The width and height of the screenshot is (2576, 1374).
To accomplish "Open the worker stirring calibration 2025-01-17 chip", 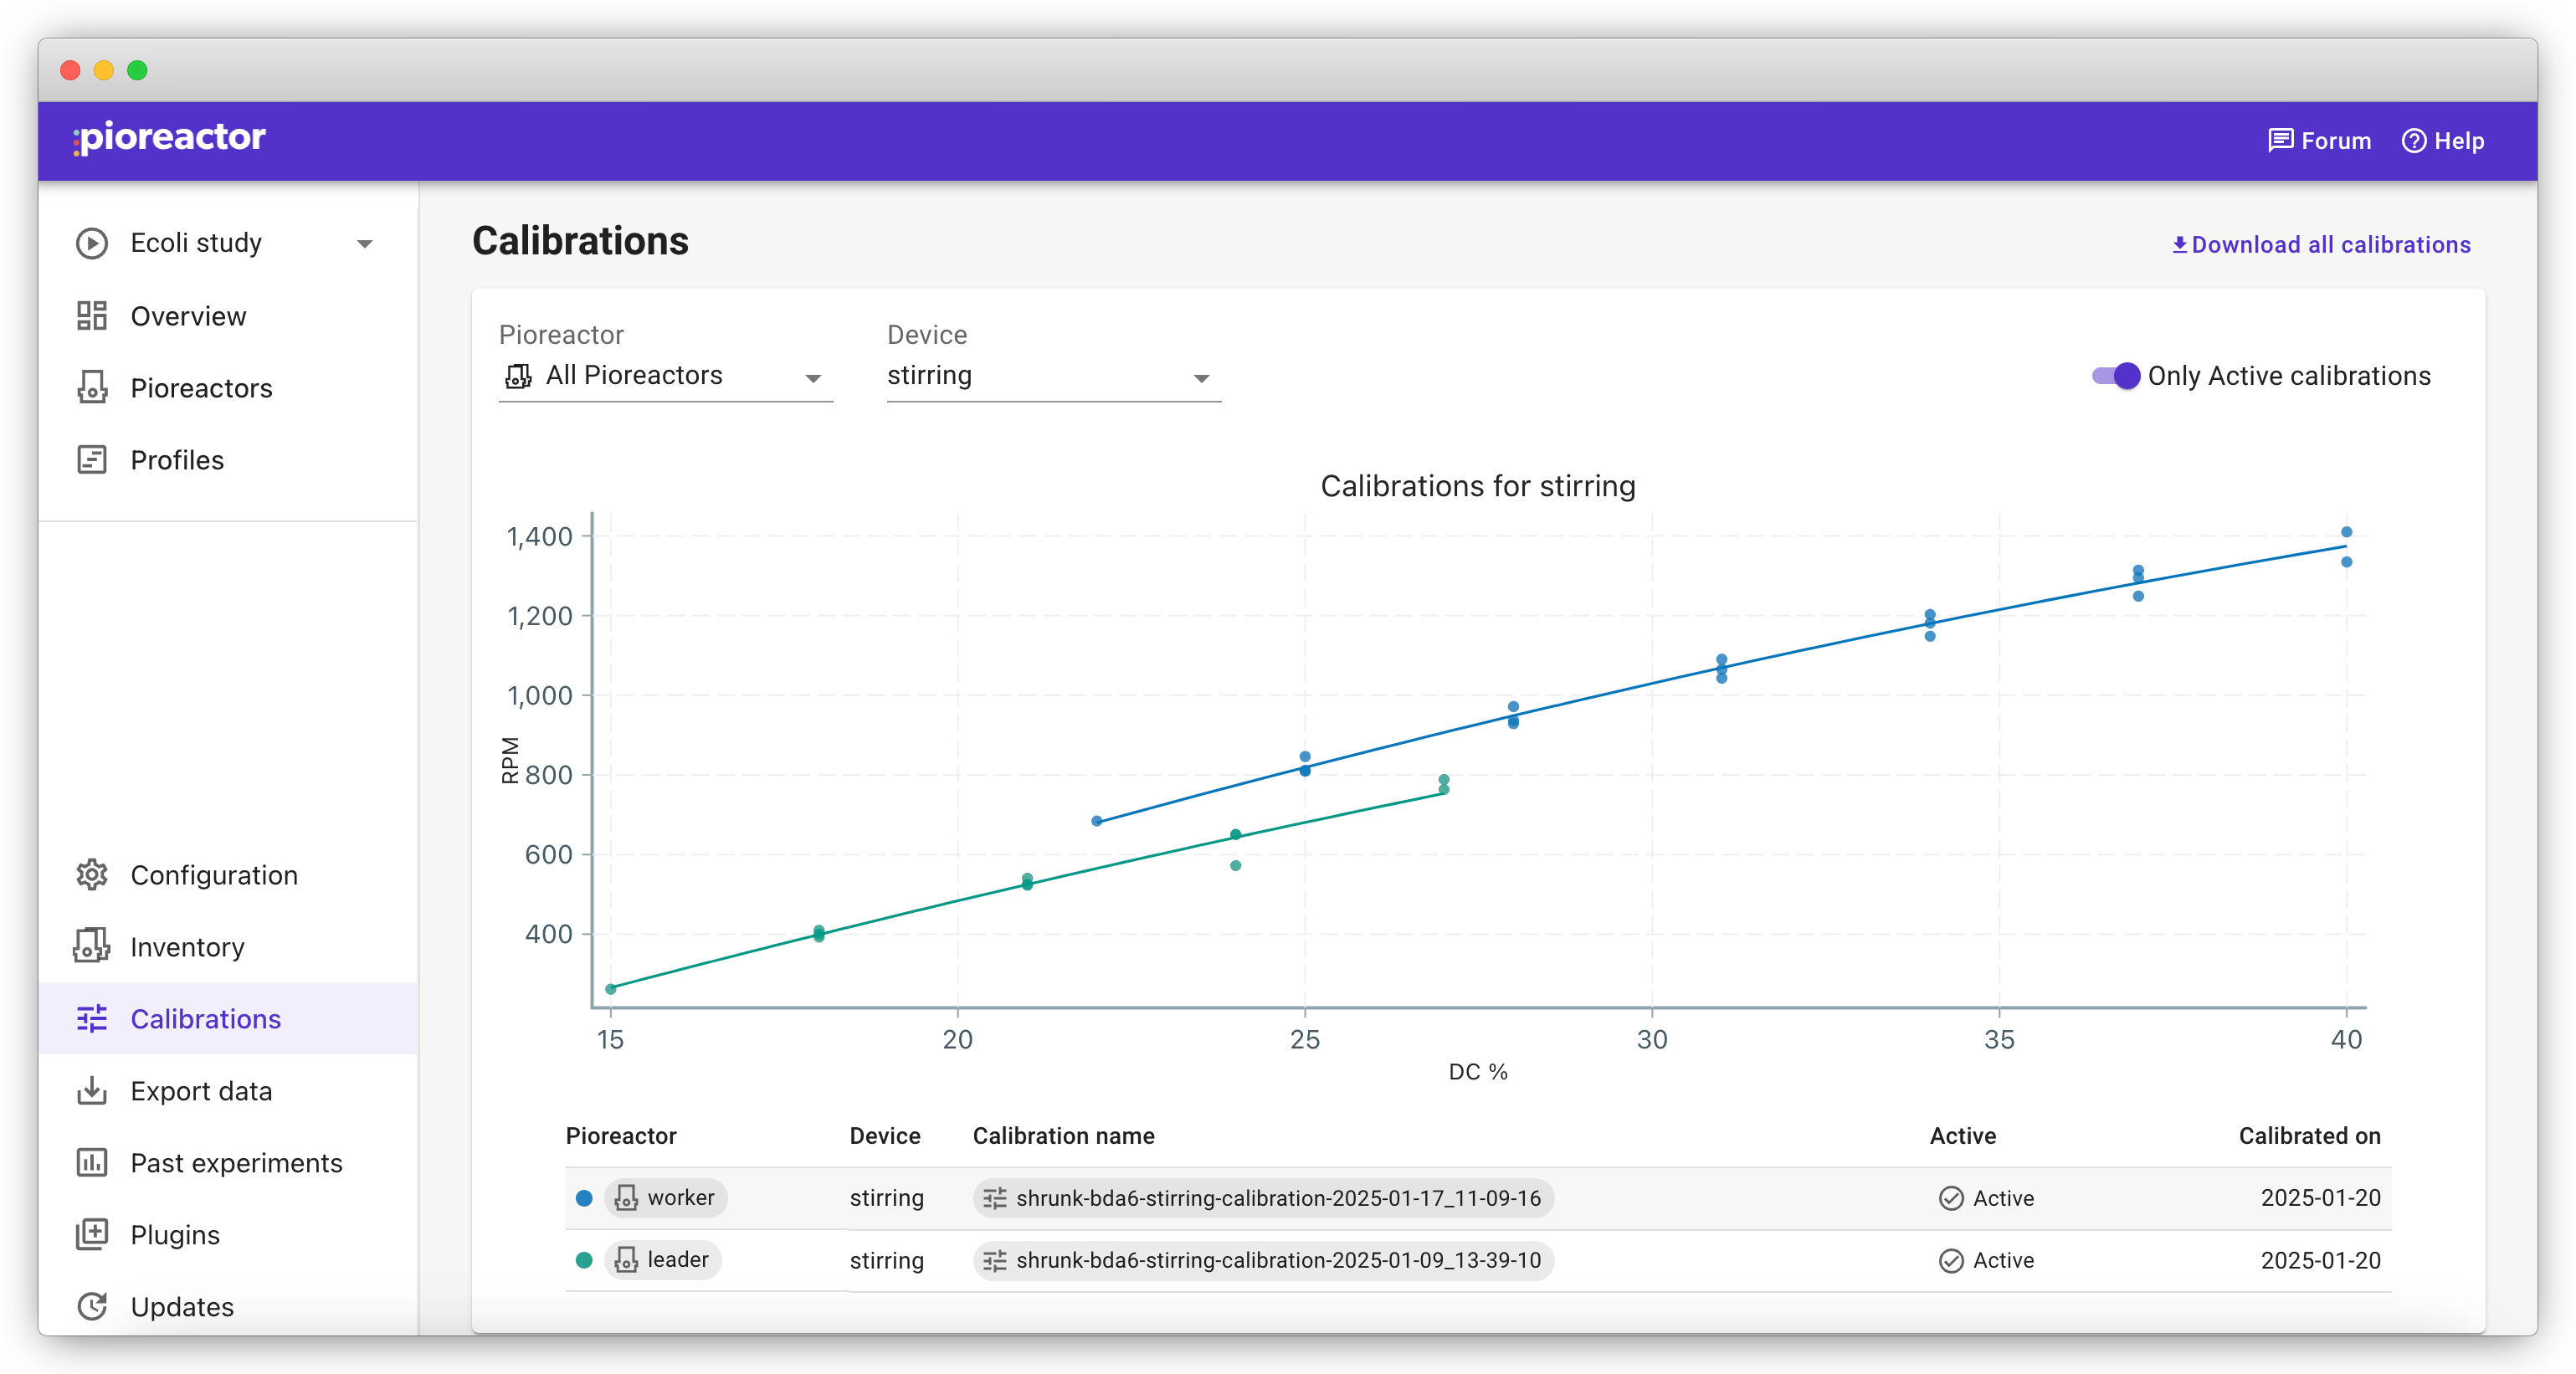I will coord(1263,1198).
